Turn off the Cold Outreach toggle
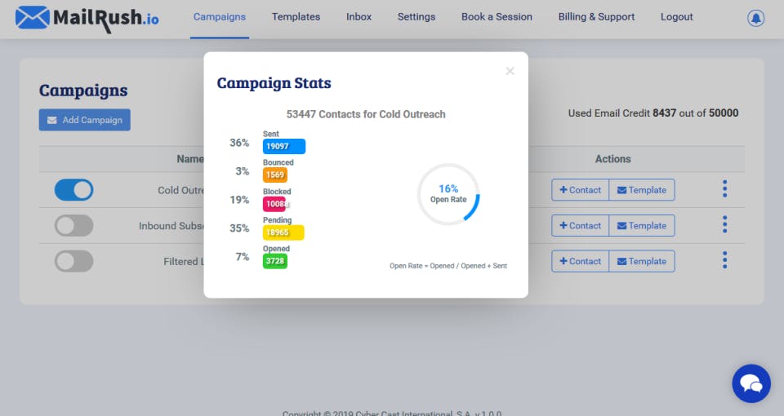The image size is (784, 416). (73, 190)
